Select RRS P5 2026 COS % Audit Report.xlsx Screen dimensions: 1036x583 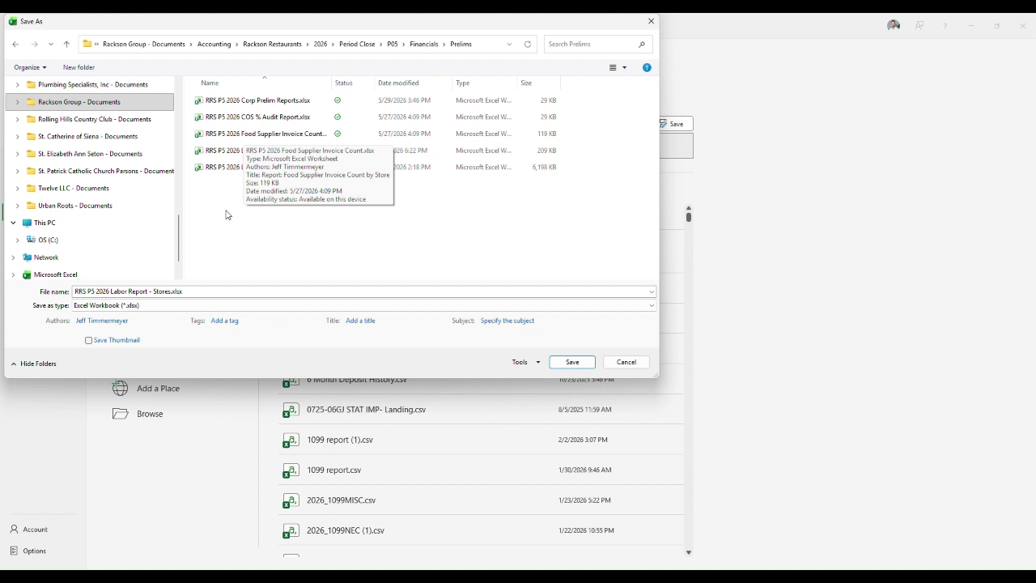[257, 117]
